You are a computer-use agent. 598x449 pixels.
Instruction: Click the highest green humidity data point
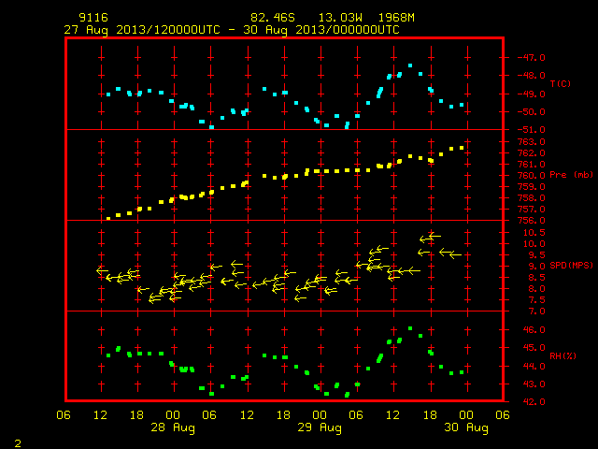tap(410, 328)
